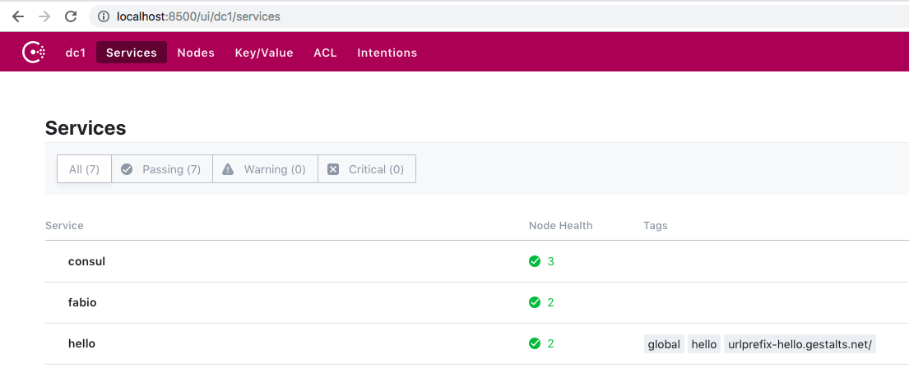909x391 pixels.
Task: Click the browser forward arrow
Action: pyautogui.click(x=44, y=16)
